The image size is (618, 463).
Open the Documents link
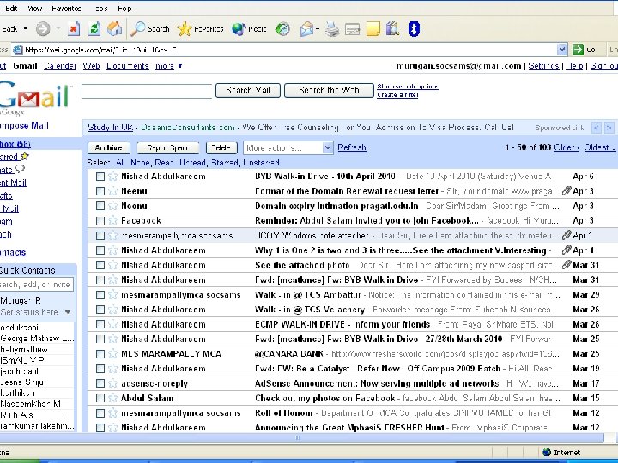click(x=127, y=66)
